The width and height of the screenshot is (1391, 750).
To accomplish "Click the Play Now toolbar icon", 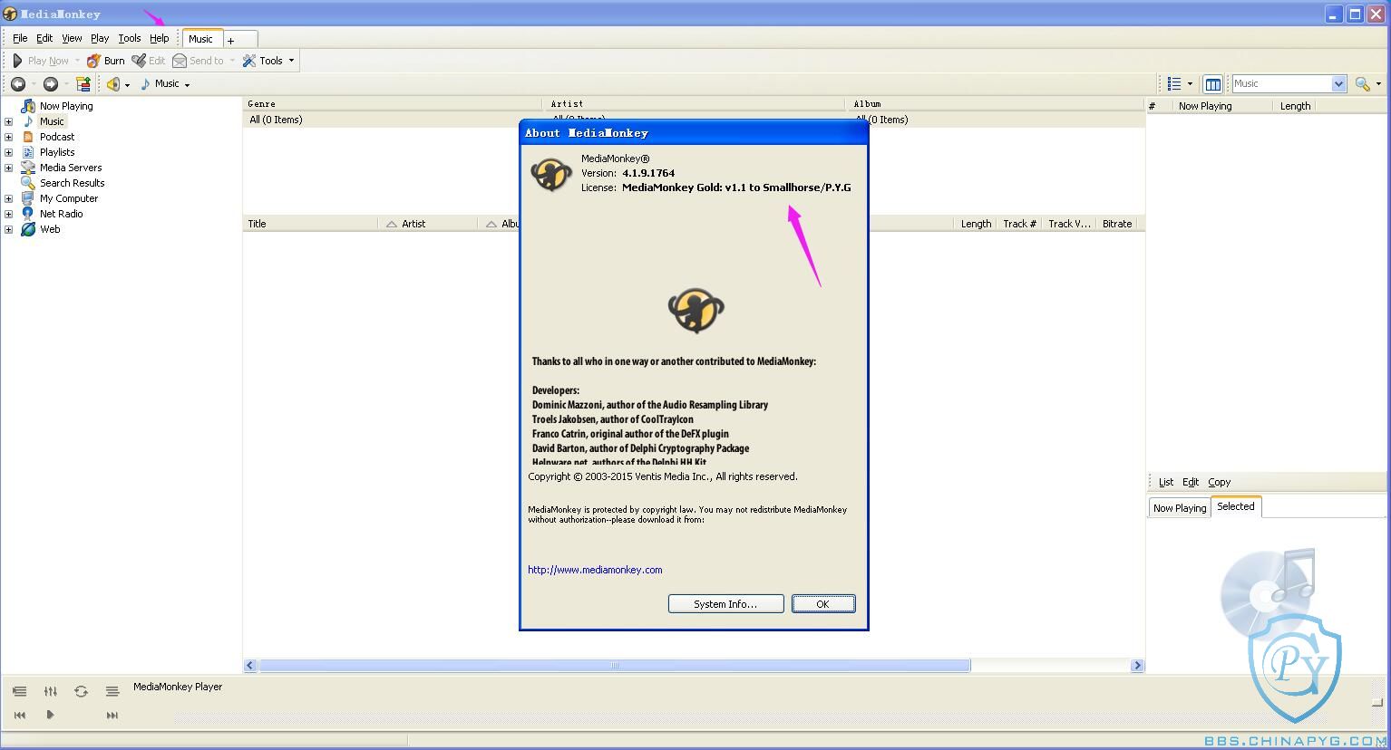I will tap(17, 61).
